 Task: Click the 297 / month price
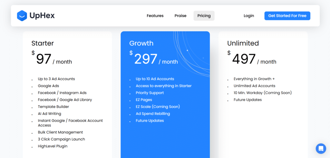click(154, 59)
